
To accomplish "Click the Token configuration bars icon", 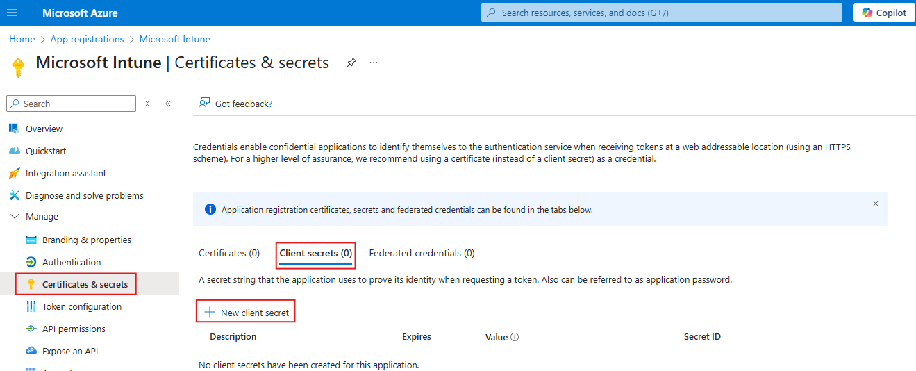I will (31, 306).
